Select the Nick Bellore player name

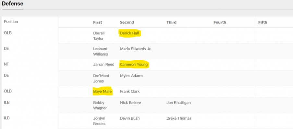click(x=130, y=103)
